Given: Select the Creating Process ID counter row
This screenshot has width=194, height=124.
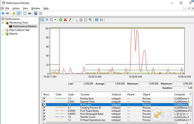Looking at the screenshot, I should tap(116, 108).
